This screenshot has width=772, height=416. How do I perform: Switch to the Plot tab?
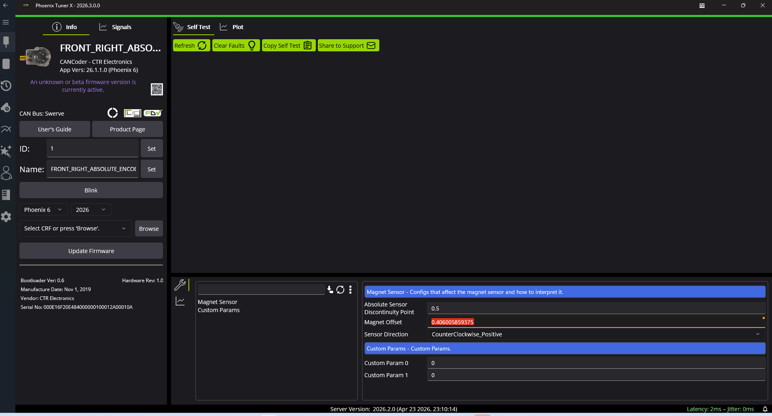[x=232, y=27]
